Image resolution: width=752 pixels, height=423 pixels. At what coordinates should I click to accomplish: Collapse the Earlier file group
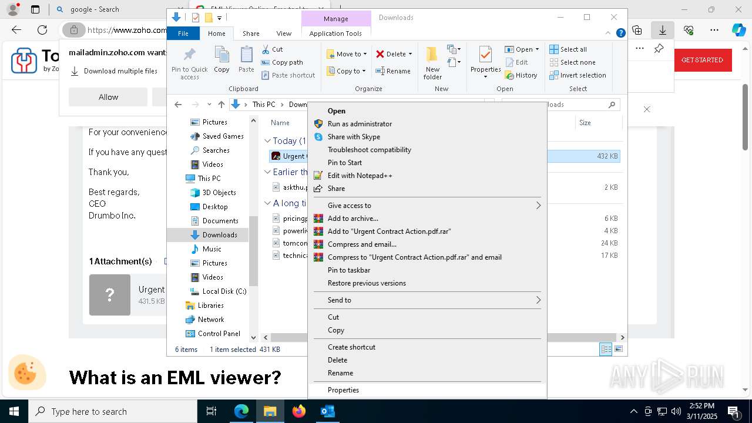click(x=267, y=172)
